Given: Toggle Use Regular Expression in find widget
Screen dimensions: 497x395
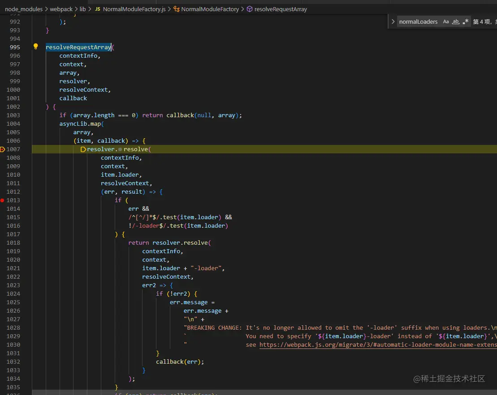Looking at the screenshot, I should pyautogui.click(x=465, y=21).
